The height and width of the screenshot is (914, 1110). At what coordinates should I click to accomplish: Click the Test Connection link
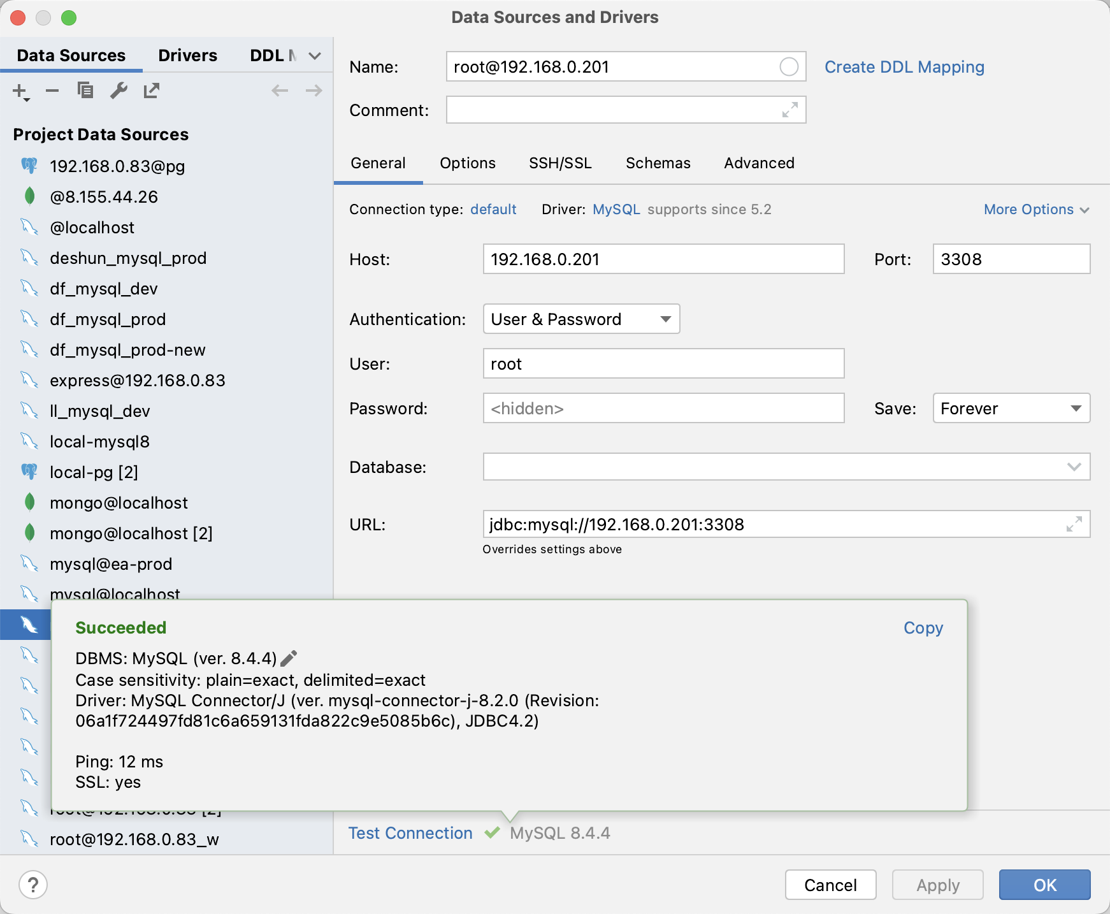tap(410, 833)
